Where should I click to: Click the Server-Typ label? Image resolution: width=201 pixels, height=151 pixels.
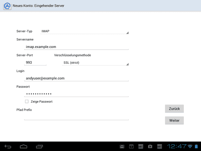point(24,31)
